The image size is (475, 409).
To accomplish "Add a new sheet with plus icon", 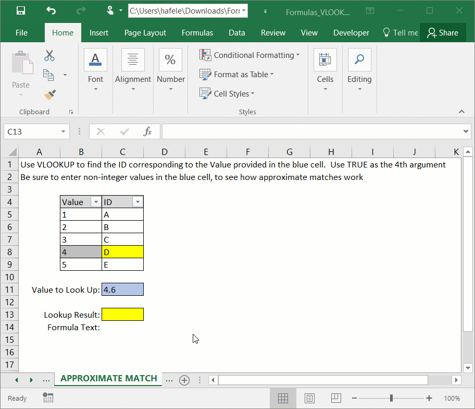I will (184, 380).
